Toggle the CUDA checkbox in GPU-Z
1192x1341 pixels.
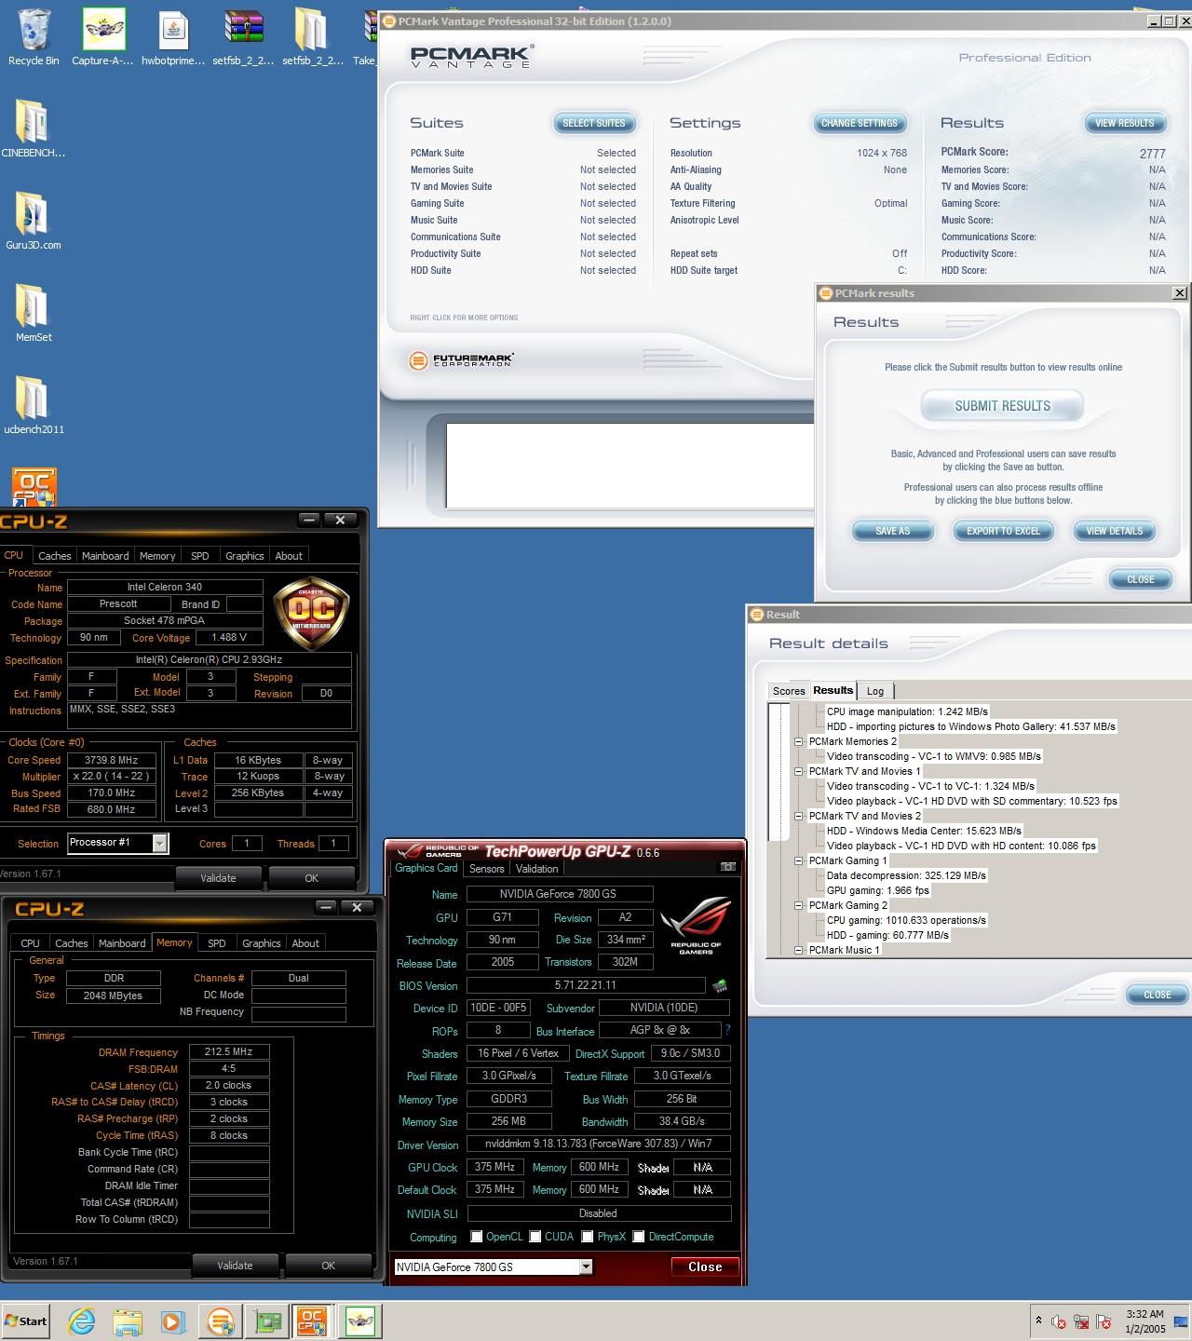click(535, 1237)
